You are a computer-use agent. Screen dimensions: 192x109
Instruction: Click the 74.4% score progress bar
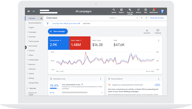[x=54, y=88]
